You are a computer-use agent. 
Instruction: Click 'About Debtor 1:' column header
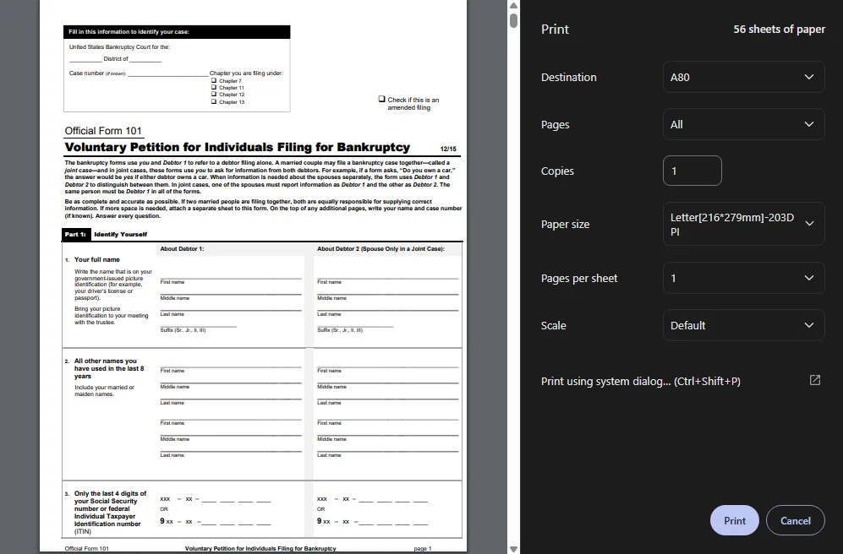click(x=182, y=248)
